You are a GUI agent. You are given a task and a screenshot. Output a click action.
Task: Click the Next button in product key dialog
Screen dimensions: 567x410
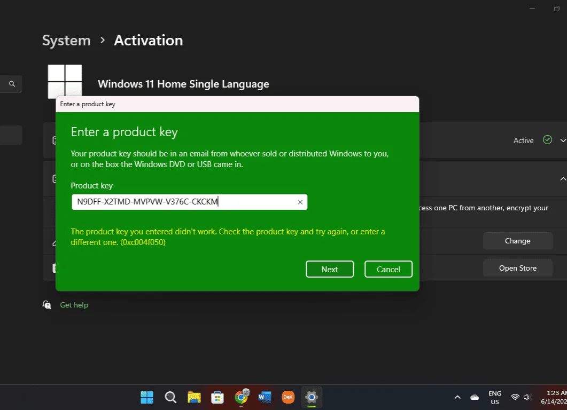pos(329,269)
